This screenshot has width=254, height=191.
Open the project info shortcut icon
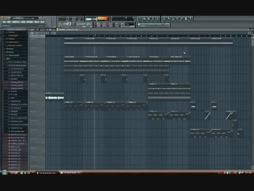coord(186,19)
